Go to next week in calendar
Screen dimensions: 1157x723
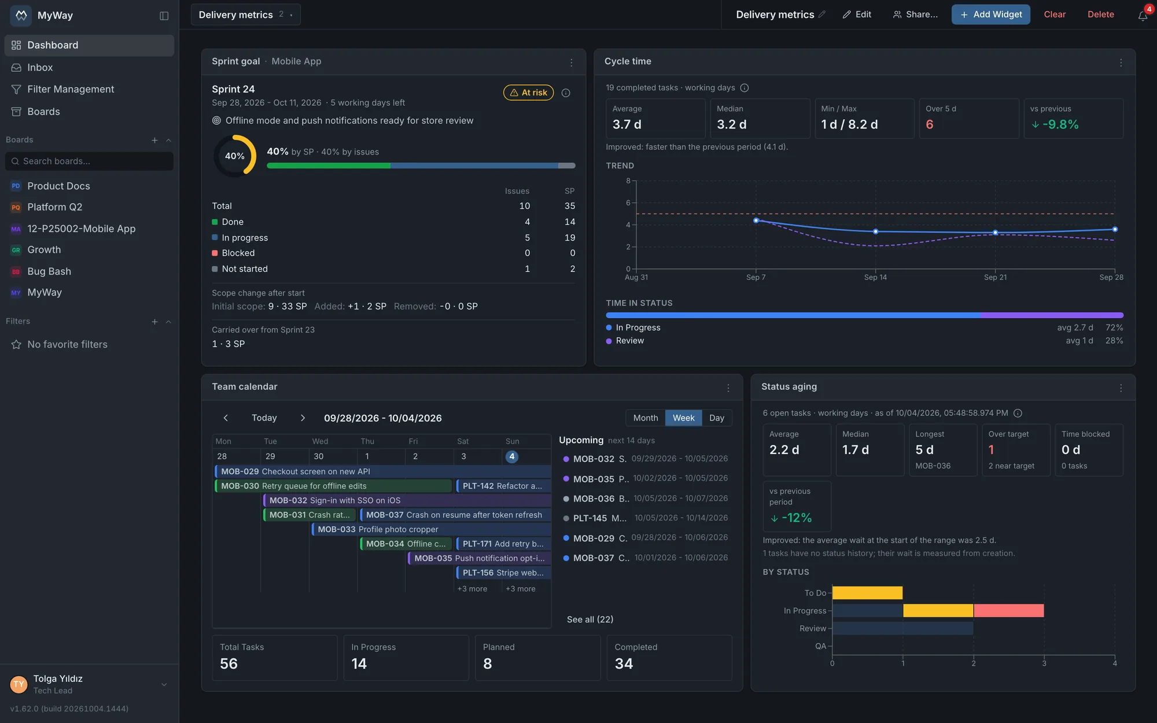[303, 418]
